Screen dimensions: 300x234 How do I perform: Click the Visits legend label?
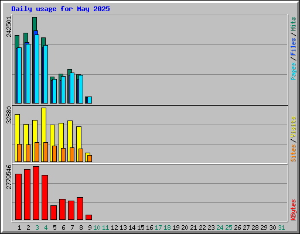point(293,127)
